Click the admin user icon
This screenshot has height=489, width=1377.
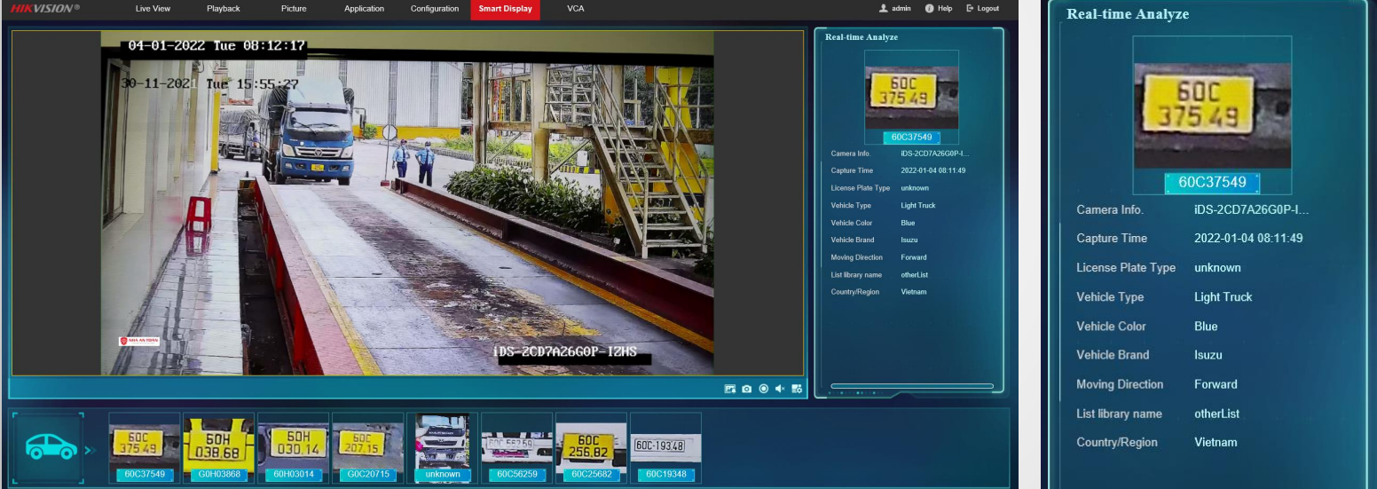pos(883,9)
